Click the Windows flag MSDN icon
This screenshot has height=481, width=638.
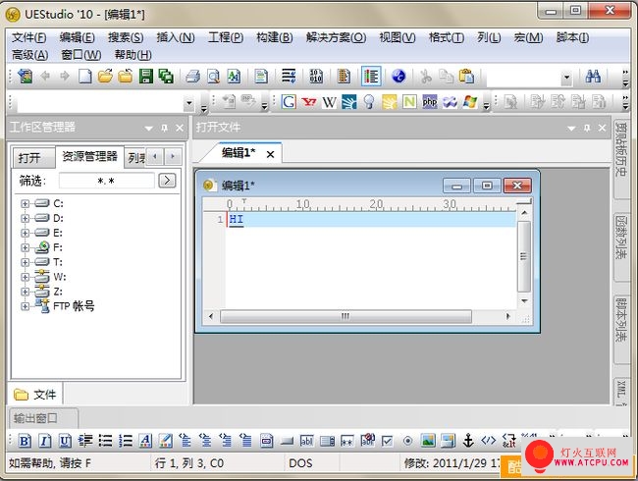tap(469, 101)
